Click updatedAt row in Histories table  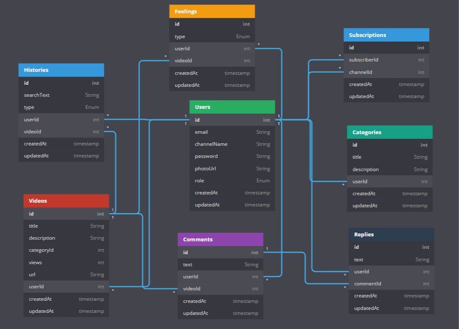61,156
